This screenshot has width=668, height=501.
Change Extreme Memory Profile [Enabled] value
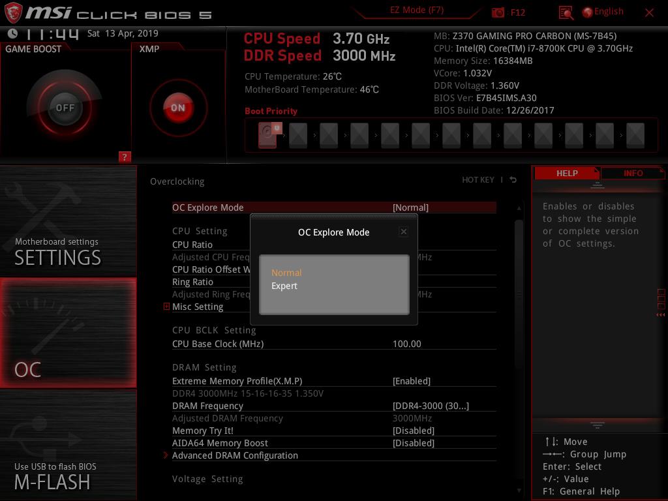click(411, 381)
